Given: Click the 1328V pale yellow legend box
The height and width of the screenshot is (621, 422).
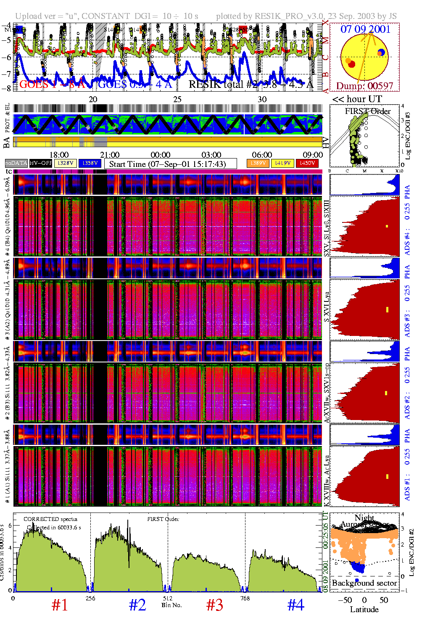Looking at the screenshot, I should point(66,163).
